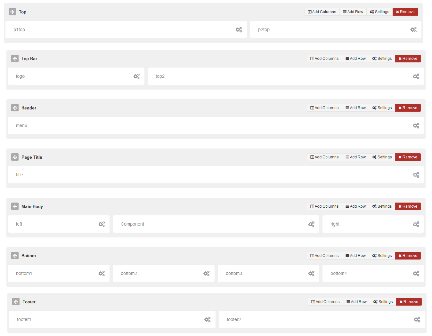This screenshot has height=336, width=432.
Task: Click the move handle of Top row
Action: pos(12,12)
